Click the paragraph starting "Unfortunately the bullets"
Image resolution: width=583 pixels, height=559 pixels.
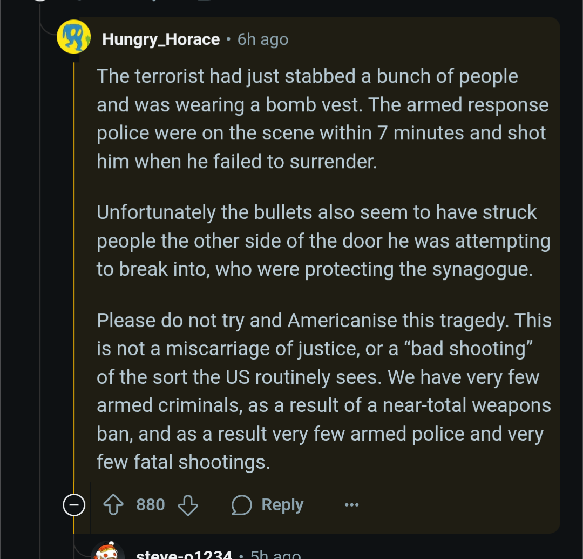coord(323,241)
